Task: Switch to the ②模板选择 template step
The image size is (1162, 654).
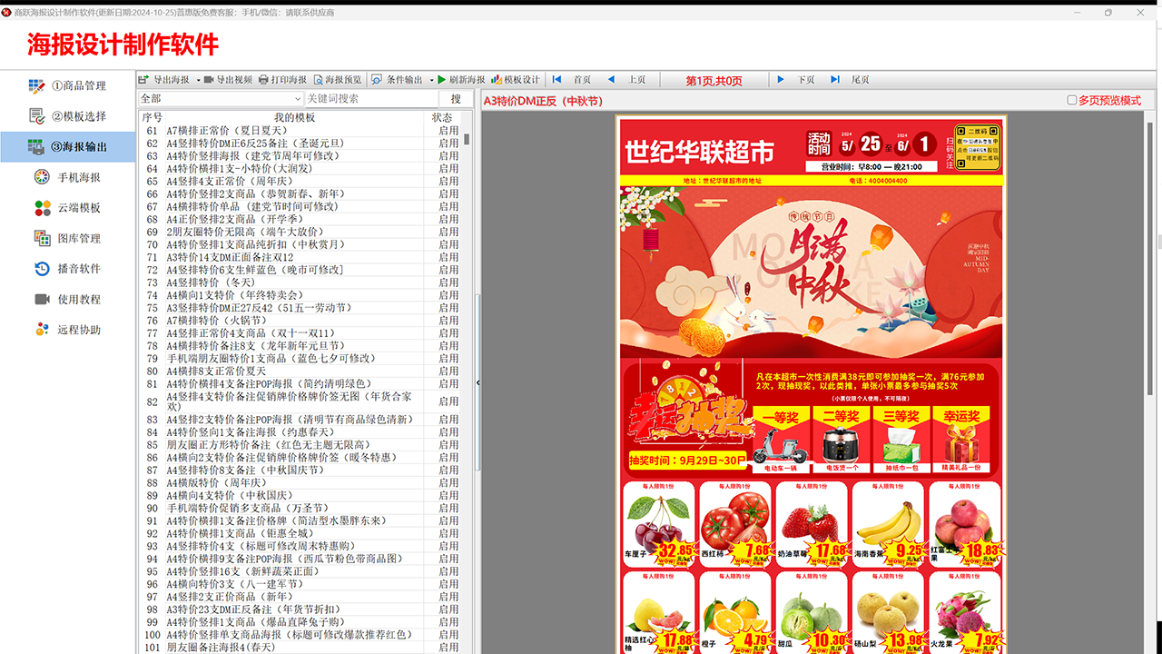Action: coord(68,116)
